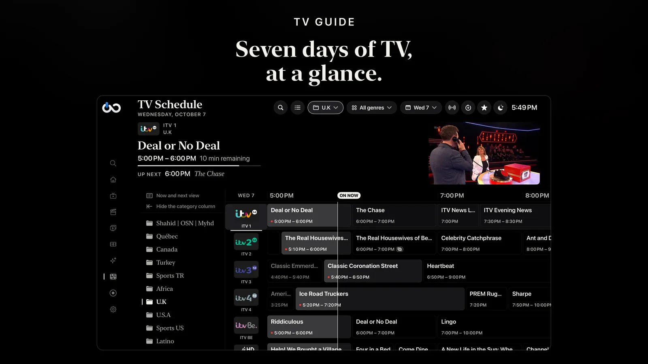648x364 pixels.
Task: Toggle the favorites star filter
Action: pyautogui.click(x=484, y=108)
